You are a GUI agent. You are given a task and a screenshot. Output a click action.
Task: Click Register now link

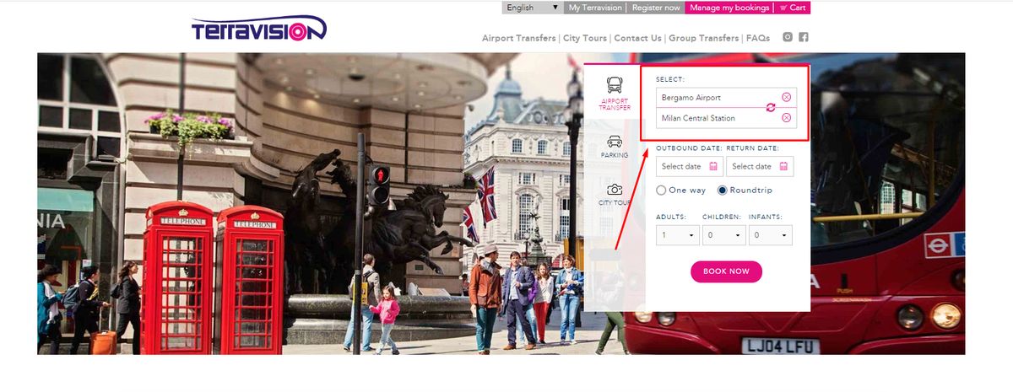point(656,8)
